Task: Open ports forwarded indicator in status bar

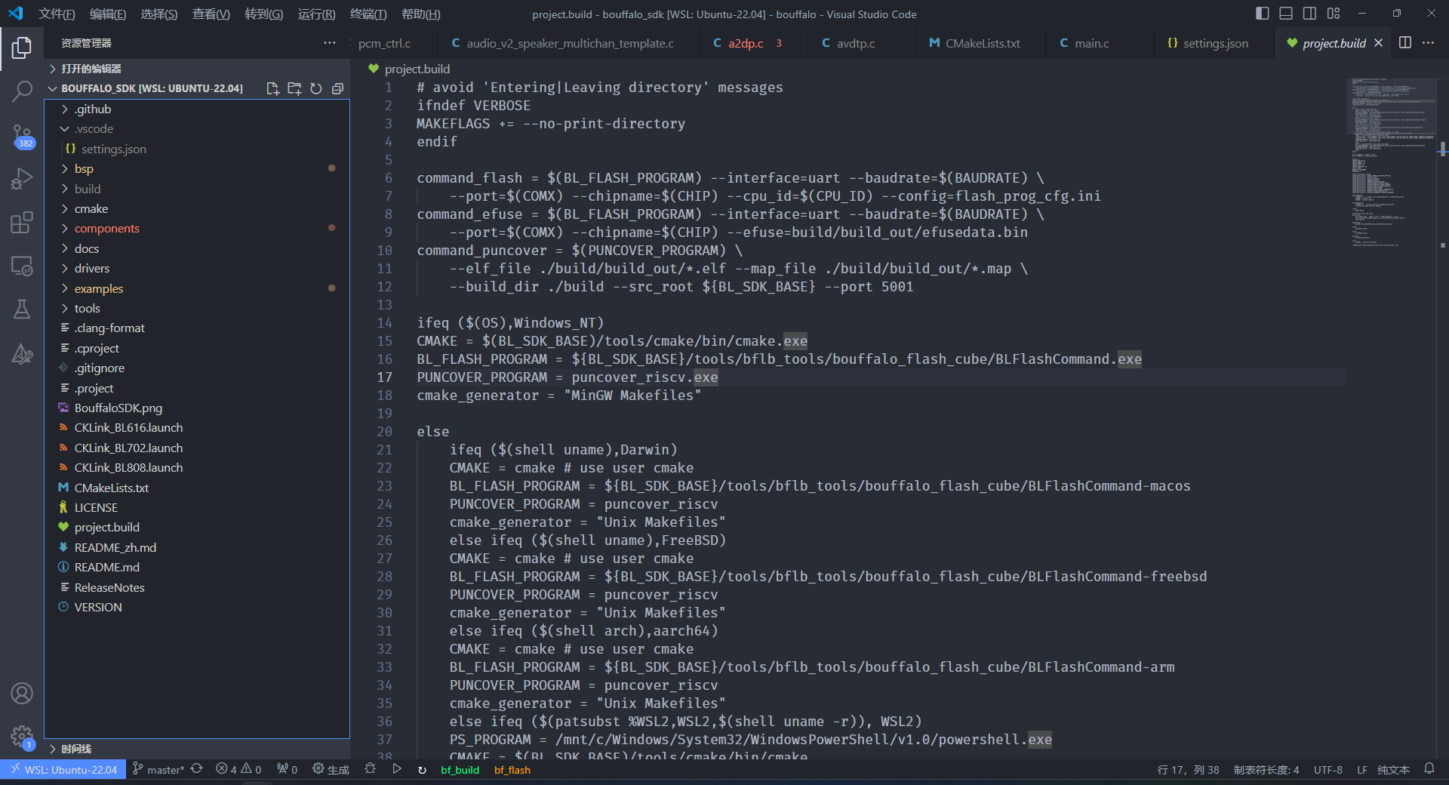Action: coord(287,769)
